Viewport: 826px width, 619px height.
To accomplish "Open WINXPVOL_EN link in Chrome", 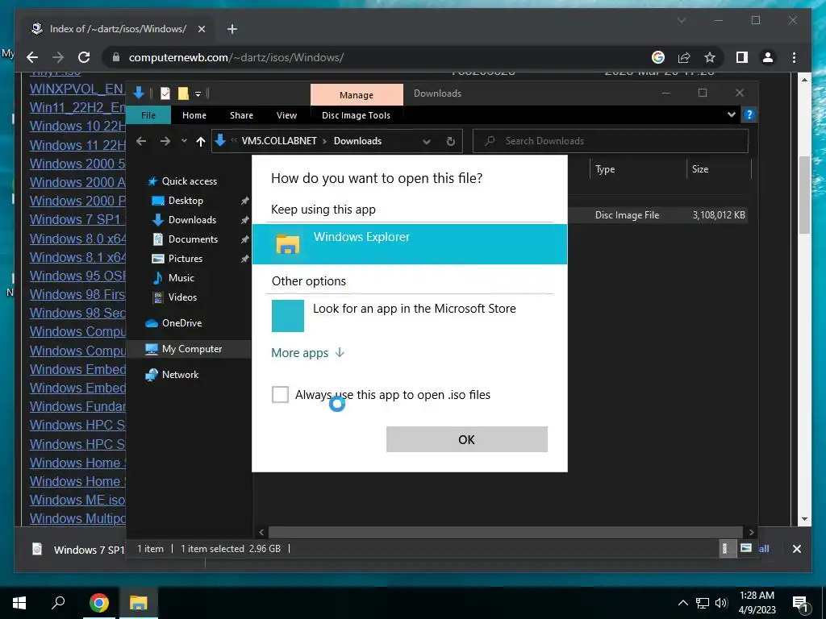I will [x=77, y=89].
